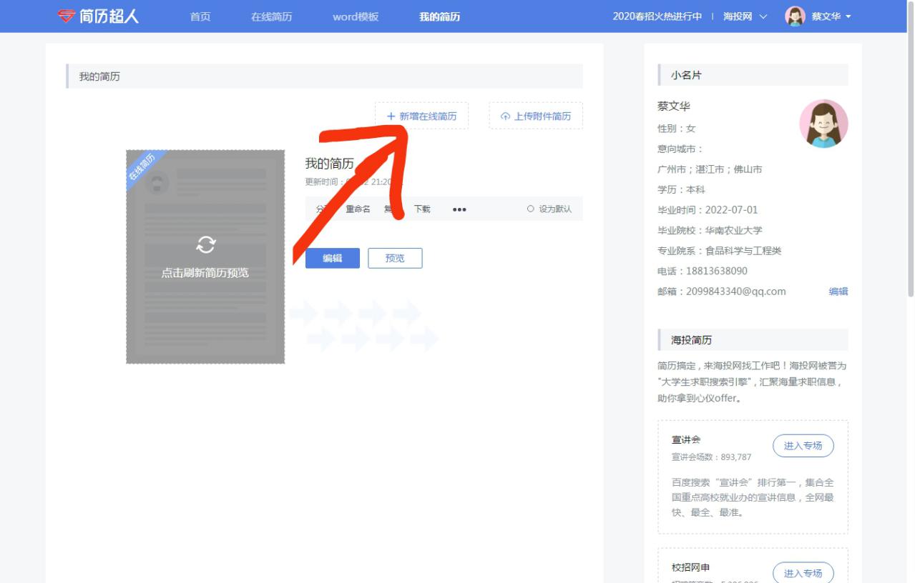Click the 重命名 resume action
The image size is (915, 583).
358,209
